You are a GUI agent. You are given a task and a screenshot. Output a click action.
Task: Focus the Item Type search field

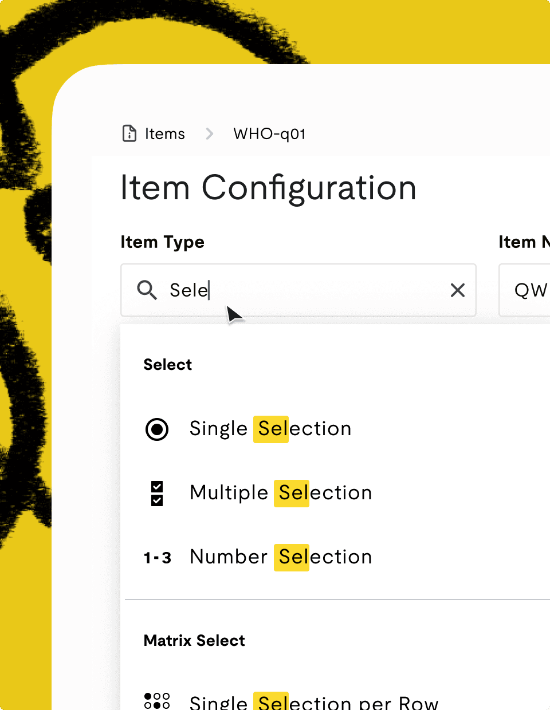298,290
